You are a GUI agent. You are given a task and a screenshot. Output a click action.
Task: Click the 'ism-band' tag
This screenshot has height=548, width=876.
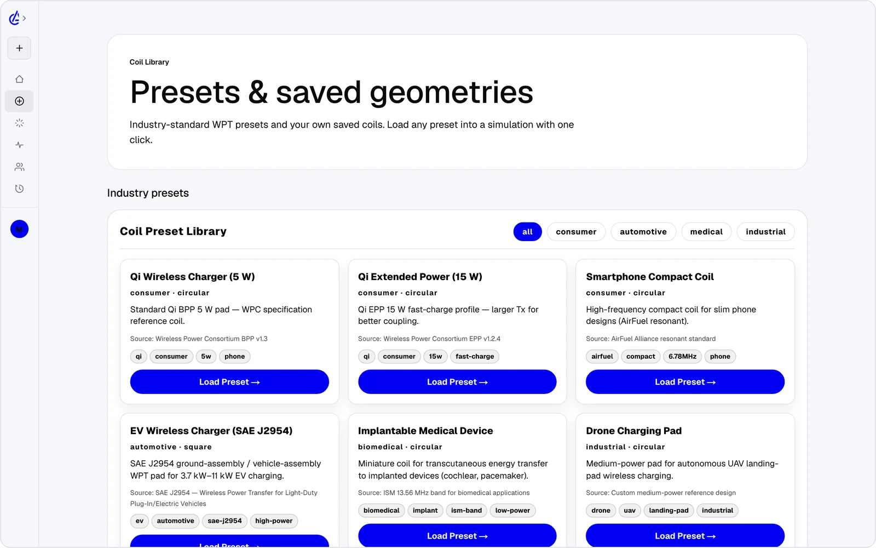[466, 511]
